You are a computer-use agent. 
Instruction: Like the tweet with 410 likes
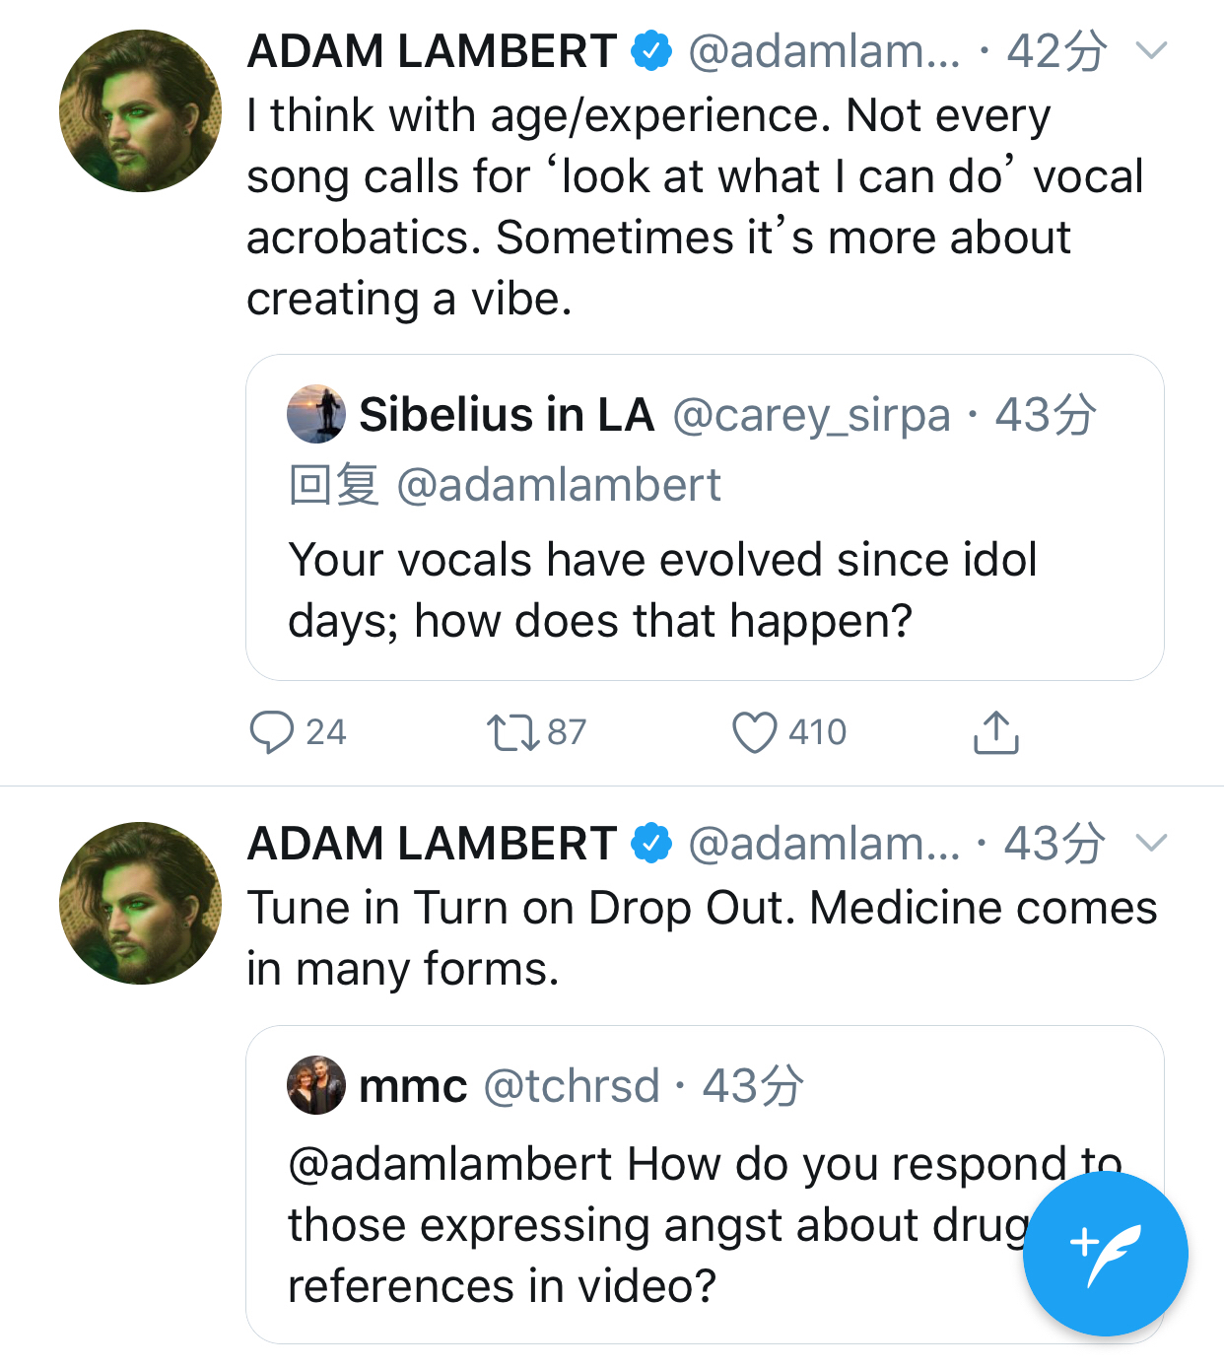pyautogui.click(x=755, y=732)
